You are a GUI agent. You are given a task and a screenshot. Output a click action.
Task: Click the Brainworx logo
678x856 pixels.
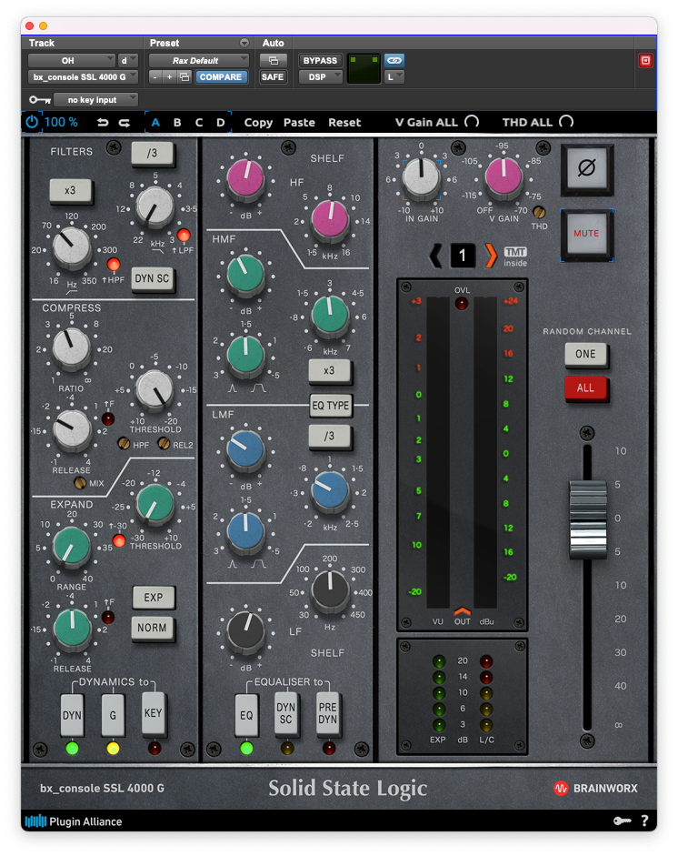595,789
